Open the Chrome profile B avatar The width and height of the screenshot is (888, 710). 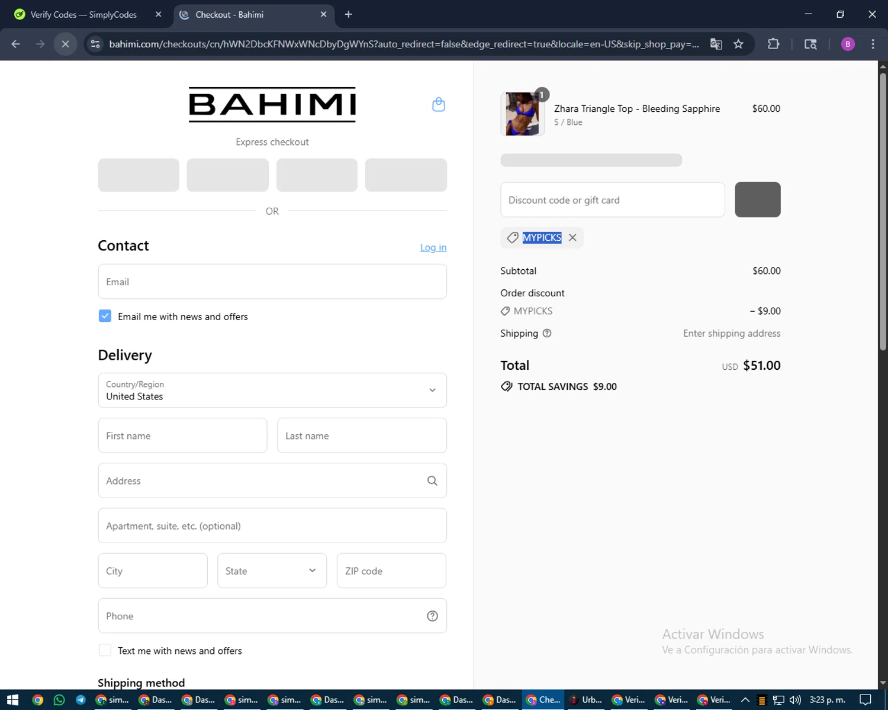tap(848, 44)
